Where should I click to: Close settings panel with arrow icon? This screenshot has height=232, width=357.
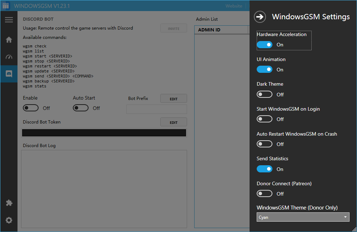(260, 17)
